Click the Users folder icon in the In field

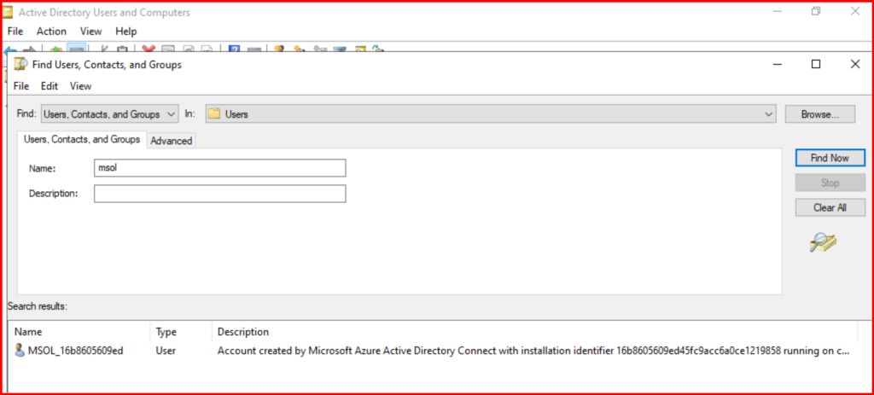coord(214,113)
